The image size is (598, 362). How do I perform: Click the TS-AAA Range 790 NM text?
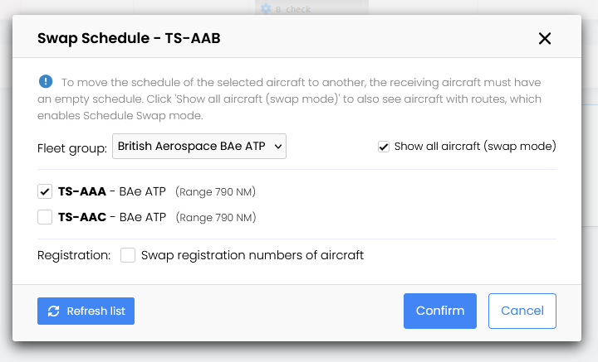(x=215, y=192)
